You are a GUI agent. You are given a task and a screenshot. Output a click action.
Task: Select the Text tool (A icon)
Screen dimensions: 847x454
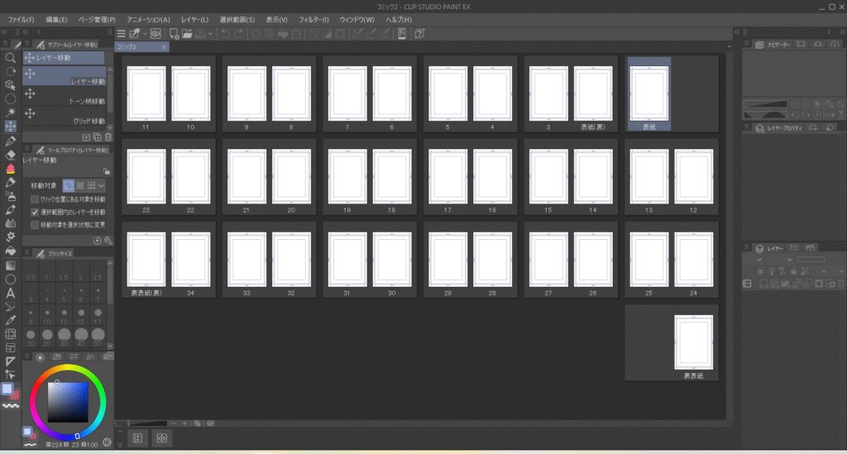click(x=11, y=293)
